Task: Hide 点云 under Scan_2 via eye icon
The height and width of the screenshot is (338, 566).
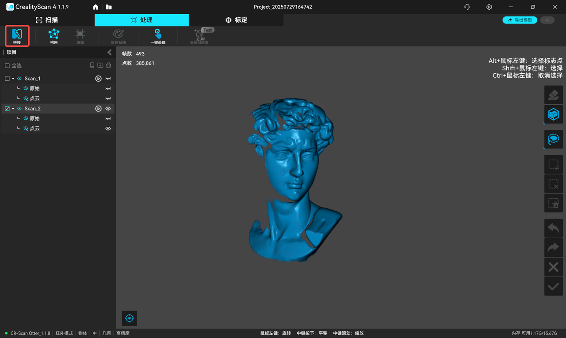Action: (108, 129)
